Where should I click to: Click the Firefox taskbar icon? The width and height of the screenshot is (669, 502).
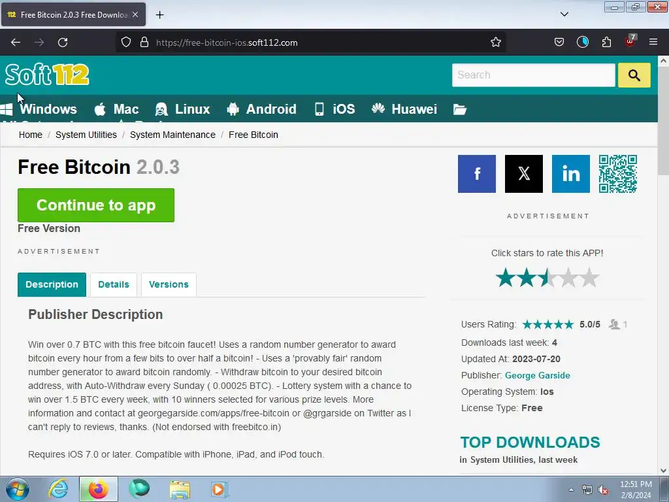pos(98,489)
